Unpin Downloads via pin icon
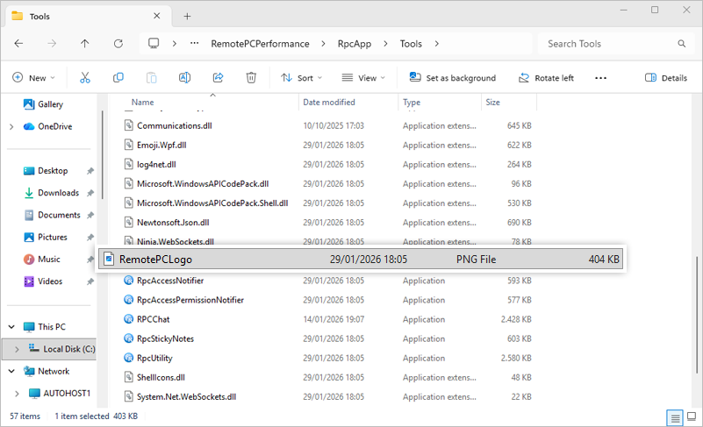This screenshot has width=703, height=427. point(90,193)
